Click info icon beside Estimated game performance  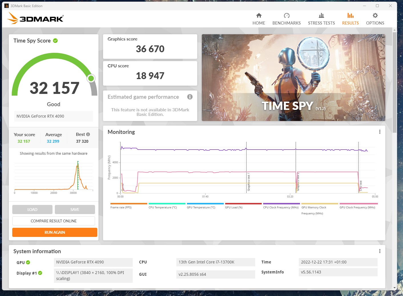(x=190, y=97)
